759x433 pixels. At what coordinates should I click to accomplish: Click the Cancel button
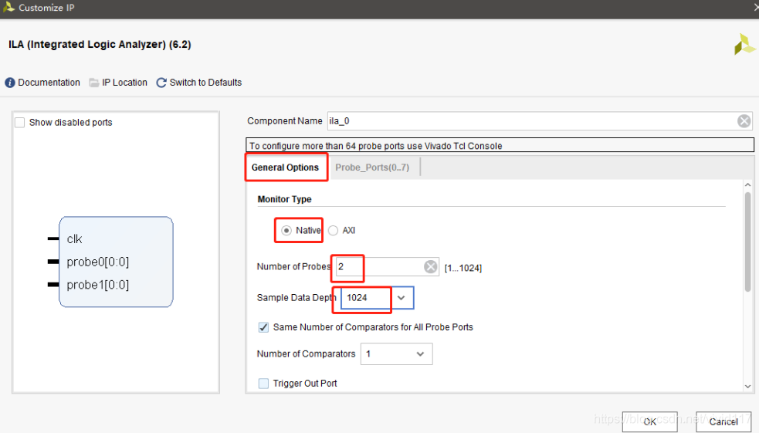pyautogui.click(x=723, y=421)
